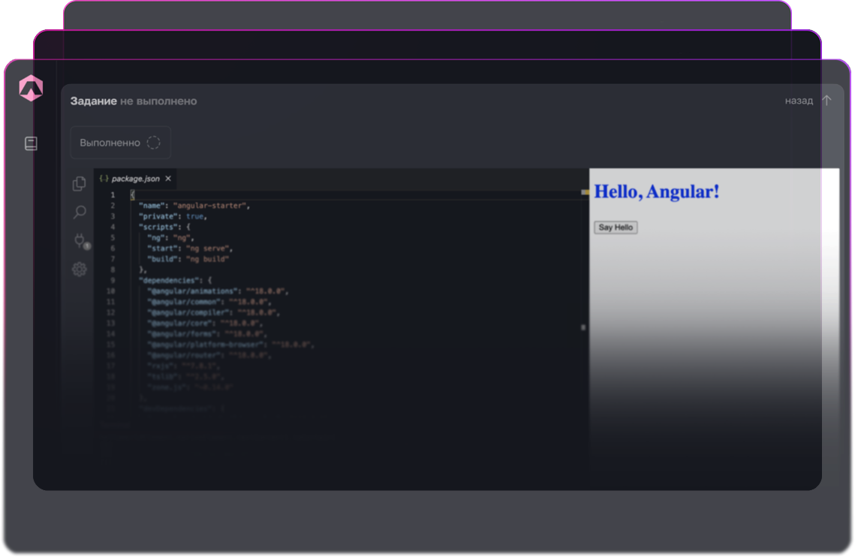Open the settings gear in editor sidebar
This screenshot has width=855, height=557.
point(80,269)
